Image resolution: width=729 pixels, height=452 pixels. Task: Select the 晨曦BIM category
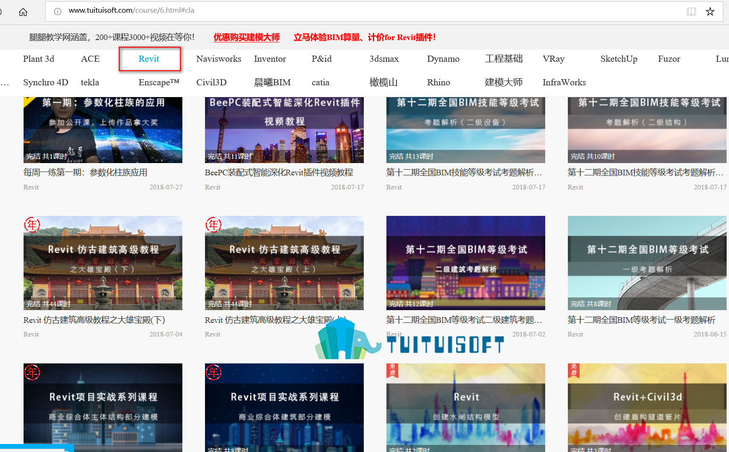coord(272,82)
